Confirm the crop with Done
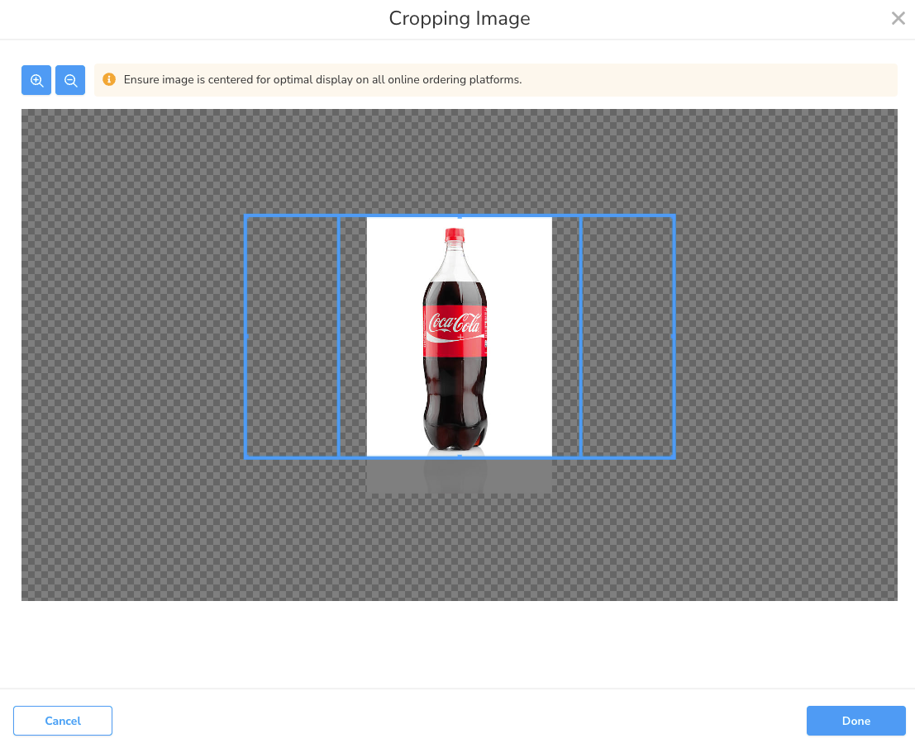The image size is (915, 743). pyautogui.click(x=855, y=721)
